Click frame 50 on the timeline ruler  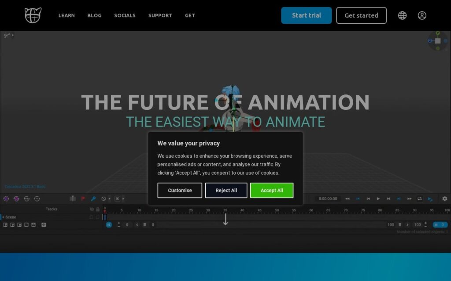click(277, 210)
